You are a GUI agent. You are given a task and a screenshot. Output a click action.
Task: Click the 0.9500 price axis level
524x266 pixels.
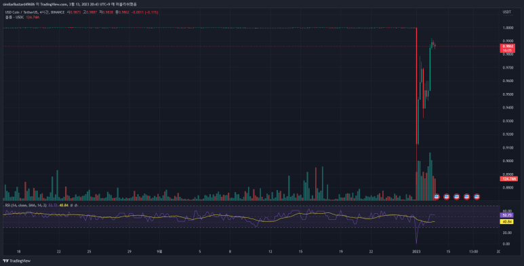[x=508, y=94]
